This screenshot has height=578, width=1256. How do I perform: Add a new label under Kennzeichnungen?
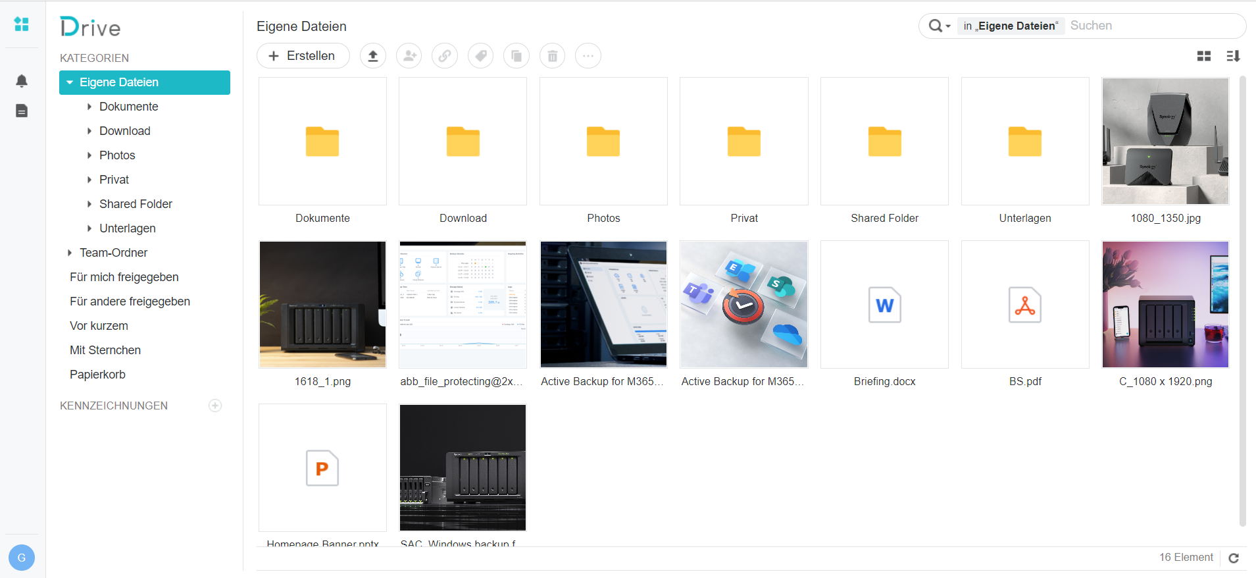point(215,406)
